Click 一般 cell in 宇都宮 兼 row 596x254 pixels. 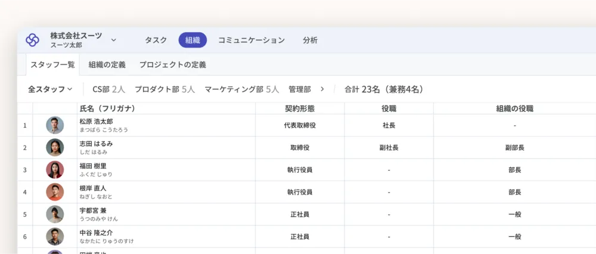click(x=515, y=215)
